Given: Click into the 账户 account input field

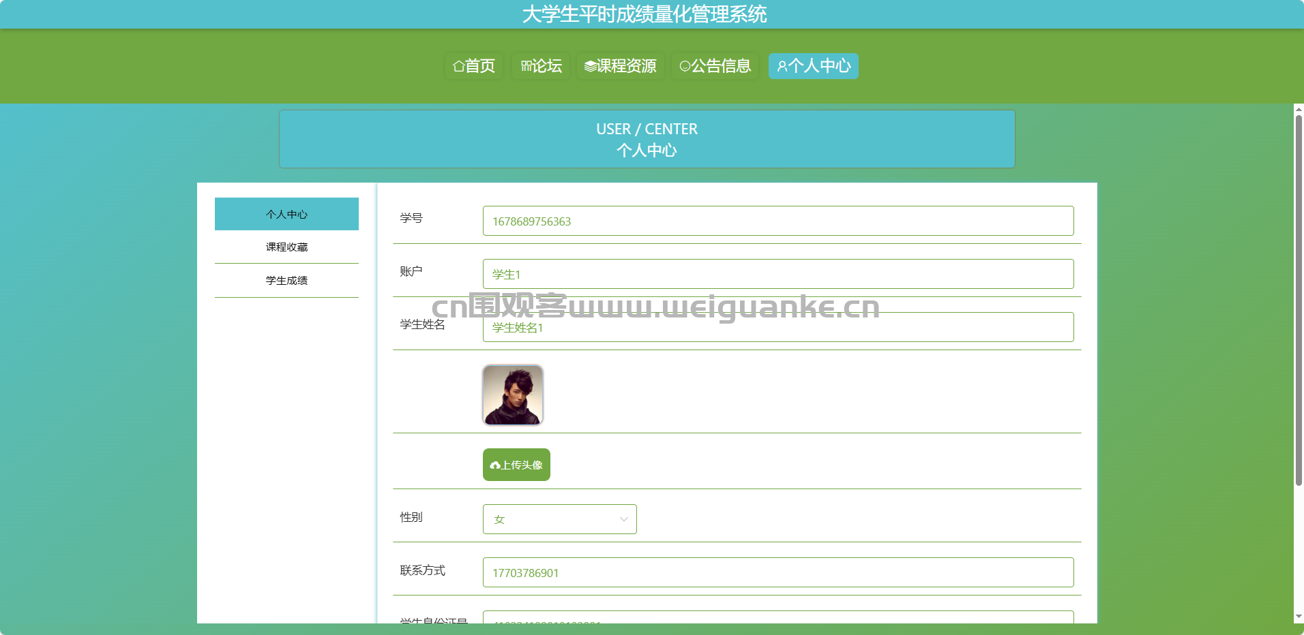Looking at the screenshot, I should 777,274.
